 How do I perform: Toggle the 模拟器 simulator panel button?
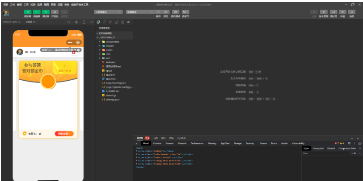click(x=28, y=12)
